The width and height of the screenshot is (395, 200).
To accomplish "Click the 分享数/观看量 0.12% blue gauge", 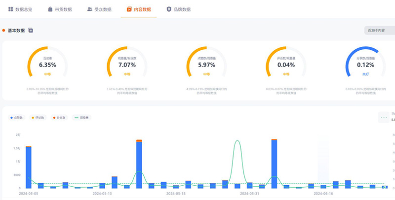I will (365, 65).
